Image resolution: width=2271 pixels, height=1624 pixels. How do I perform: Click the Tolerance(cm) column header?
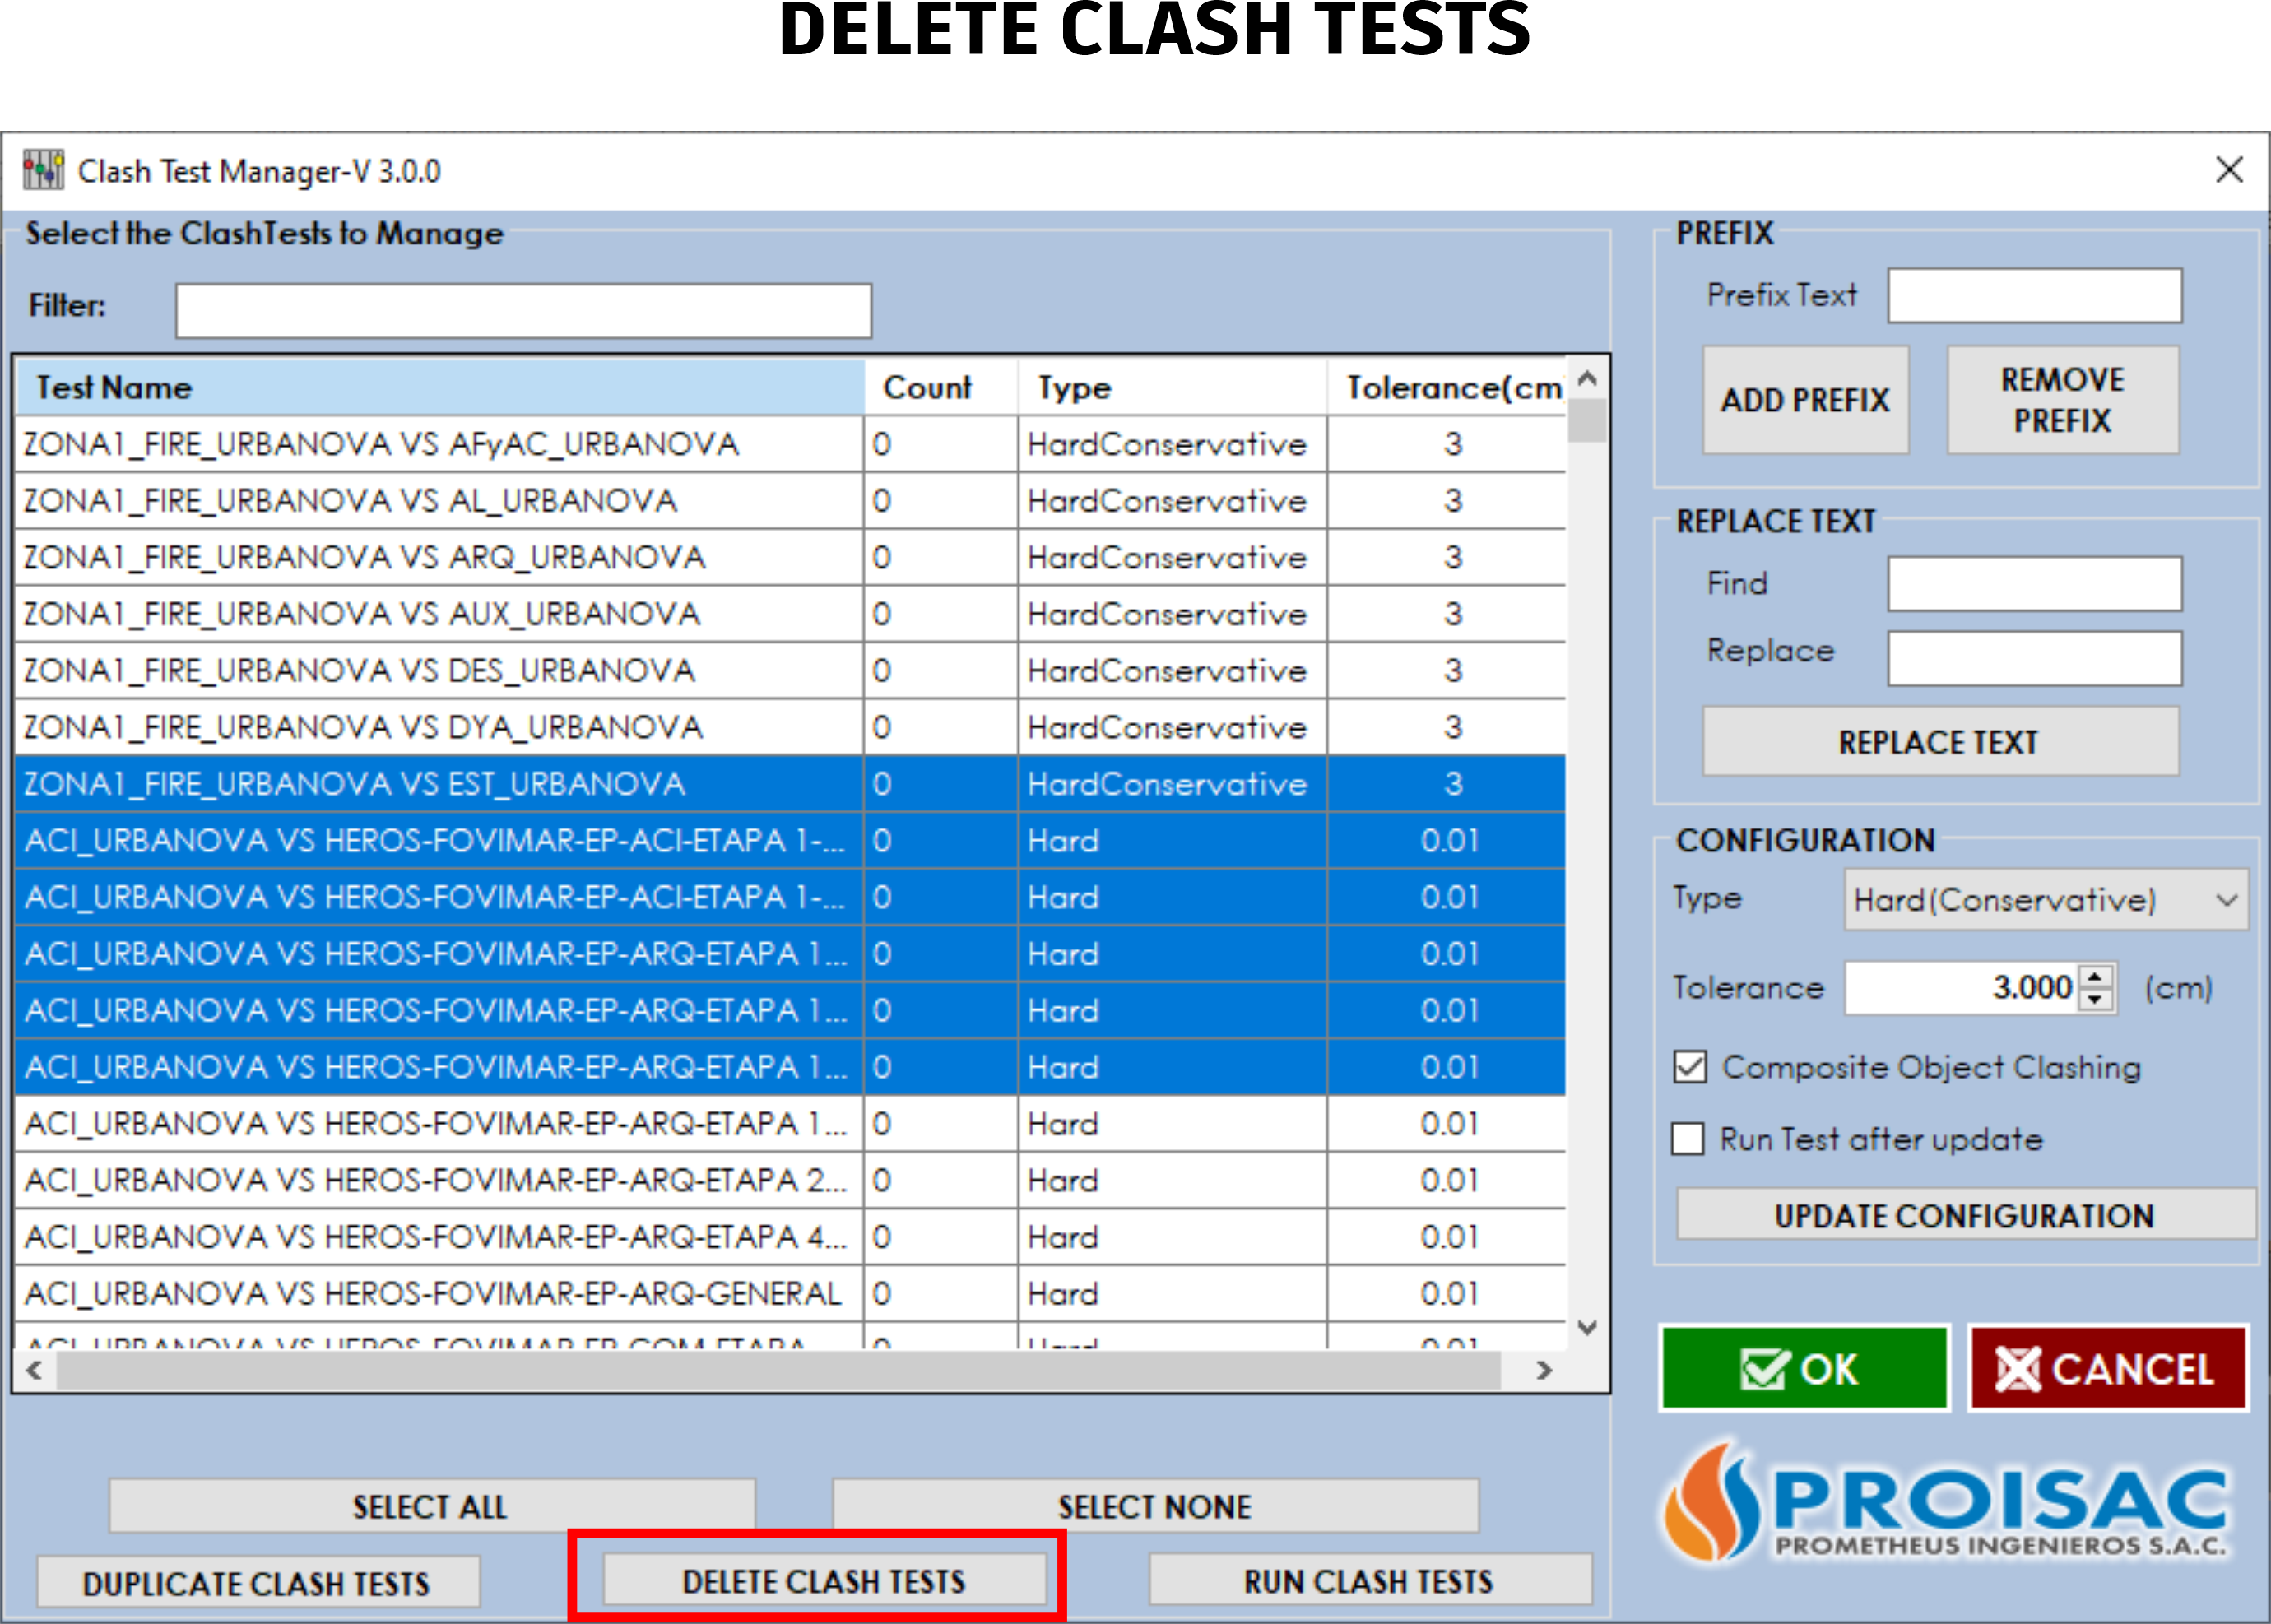pyautogui.click(x=1450, y=388)
